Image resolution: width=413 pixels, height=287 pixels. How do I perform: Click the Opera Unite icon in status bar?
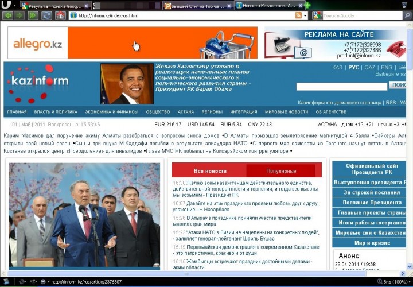click(33, 282)
